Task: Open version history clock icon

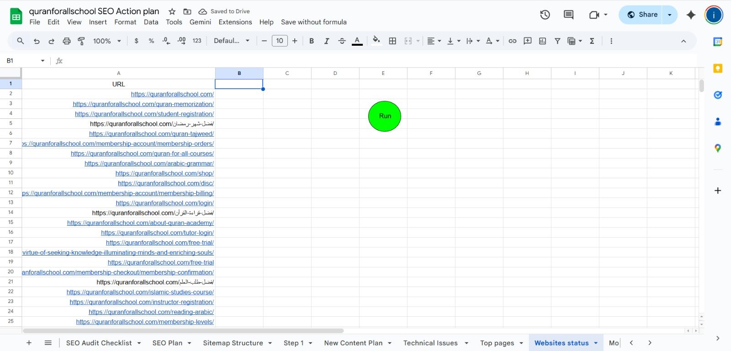Action: pyautogui.click(x=545, y=15)
